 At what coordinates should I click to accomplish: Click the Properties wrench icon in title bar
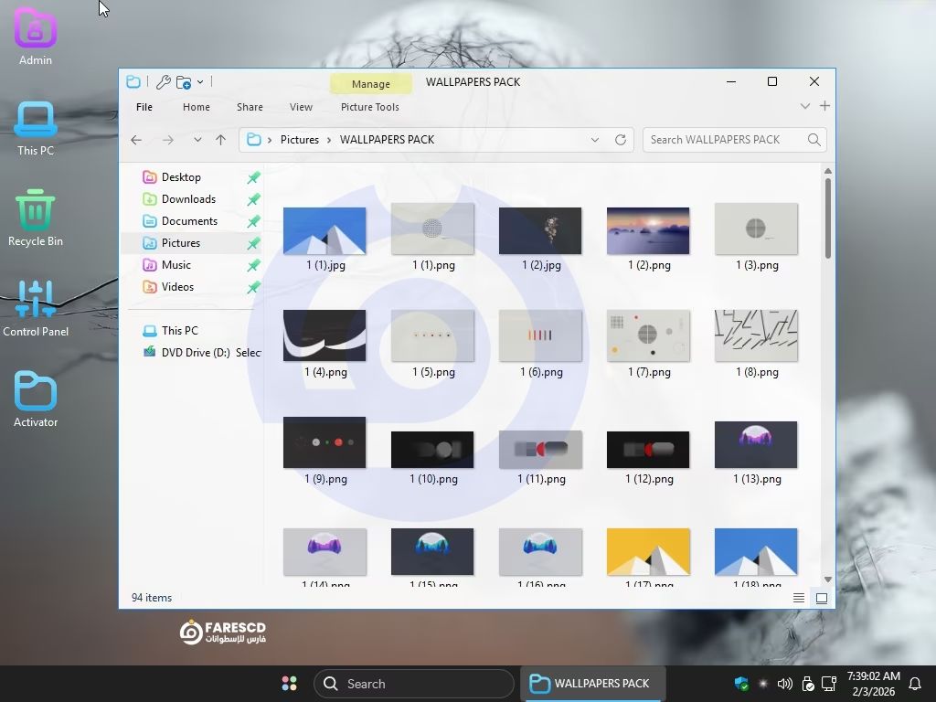pos(164,82)
